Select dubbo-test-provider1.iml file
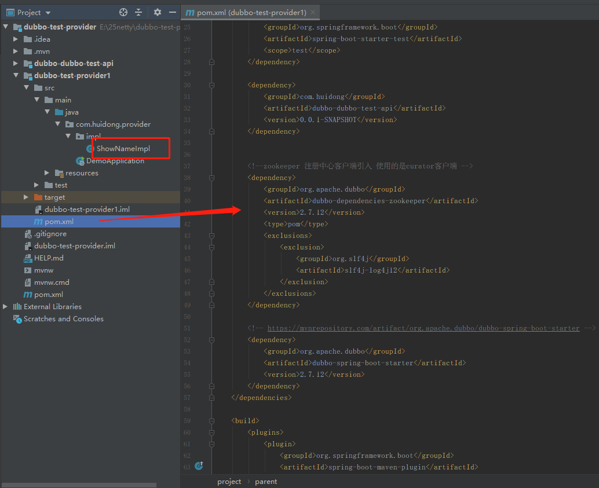599x488 pixels. (x=87, y=209)
